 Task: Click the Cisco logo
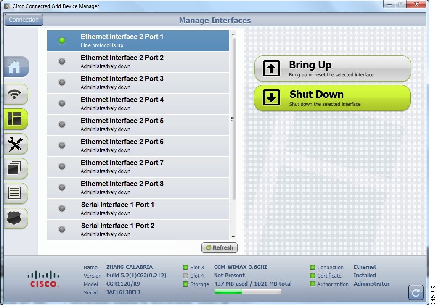coord(43,279)
